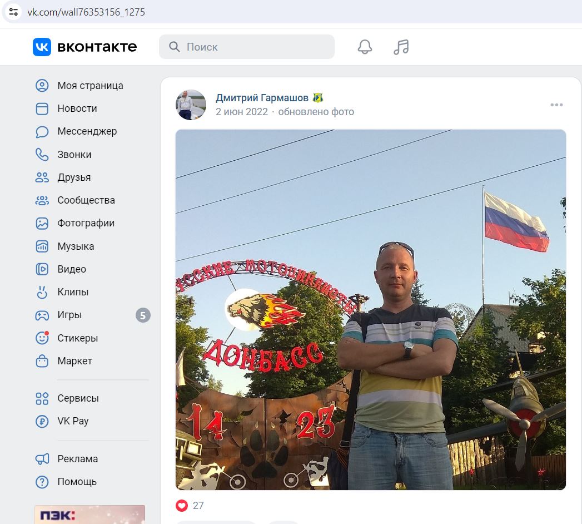This screenshot has width=582, height=524.
Task: Open post options three-dots menu
Action: pos(556,105)
